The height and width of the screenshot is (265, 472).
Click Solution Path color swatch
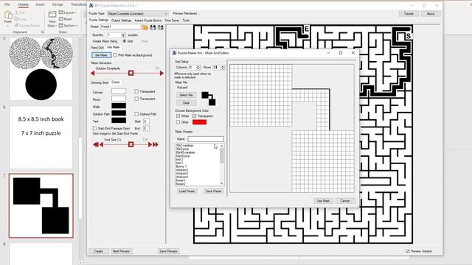(119, 113)
